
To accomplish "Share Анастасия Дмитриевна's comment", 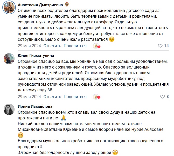I will (x=75, y=46).
